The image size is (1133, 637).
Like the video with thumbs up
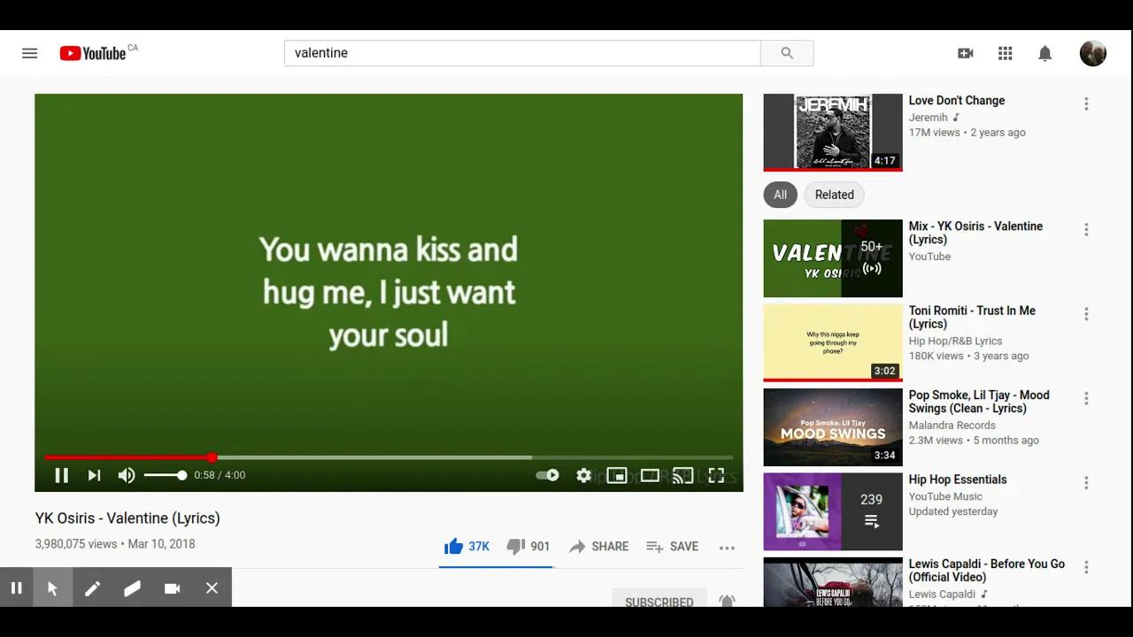(466, 547)
